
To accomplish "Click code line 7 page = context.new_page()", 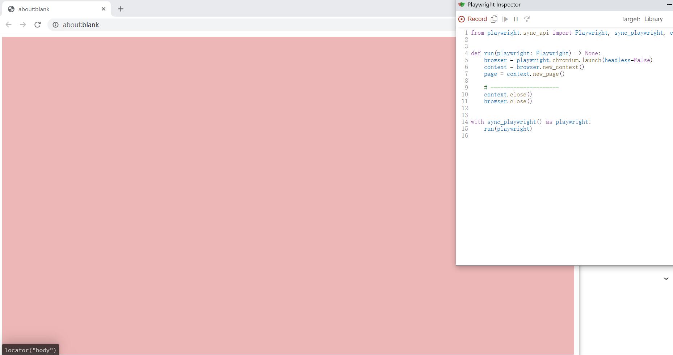I will (x=524, y=74).
